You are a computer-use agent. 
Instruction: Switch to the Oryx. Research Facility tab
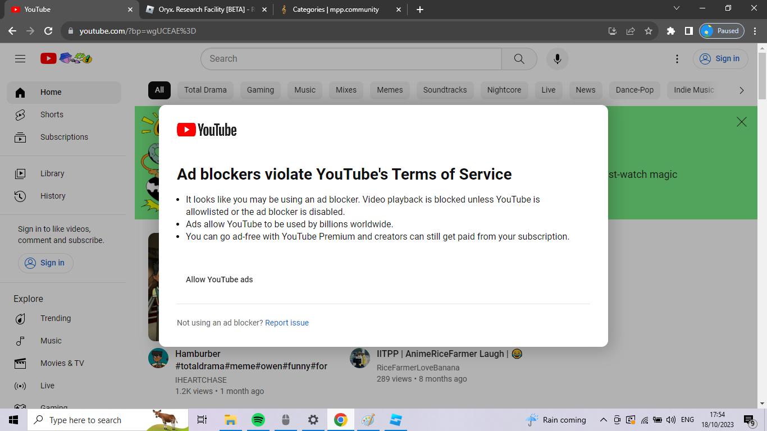pyautogui.click(x=206, y=10)
